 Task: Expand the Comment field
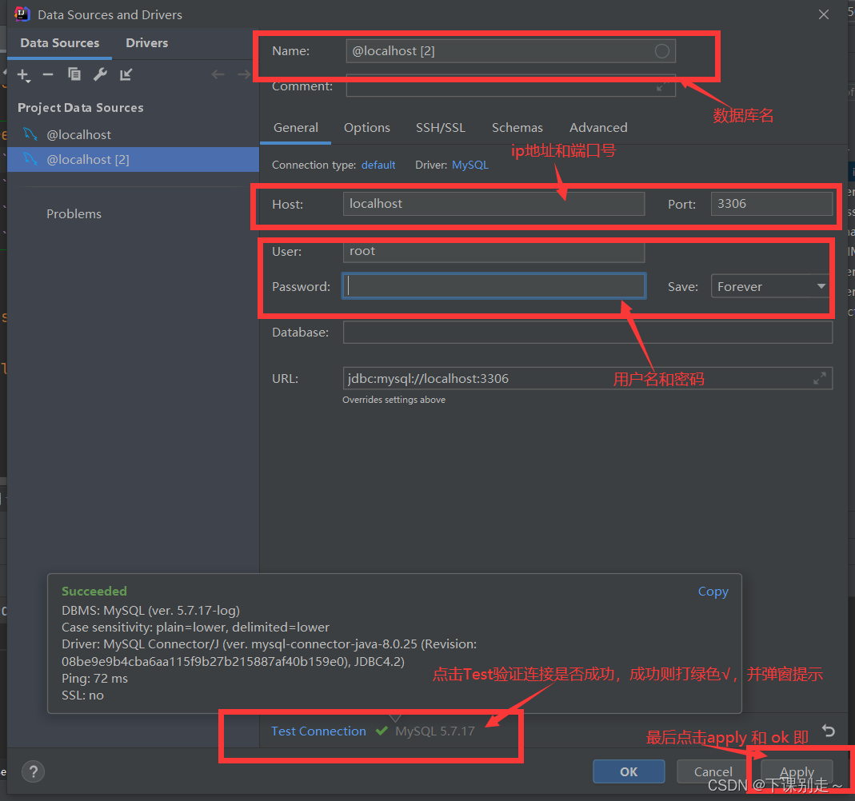tap(662, 86)
